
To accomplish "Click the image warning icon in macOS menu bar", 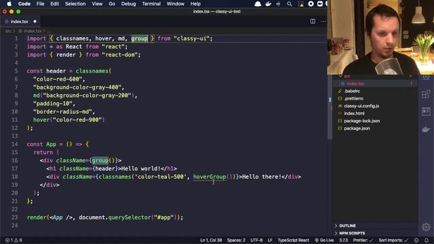I will [x=300, y=4].
